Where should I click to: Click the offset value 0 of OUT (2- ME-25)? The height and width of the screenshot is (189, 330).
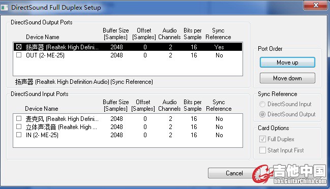[x=145, y=55]
